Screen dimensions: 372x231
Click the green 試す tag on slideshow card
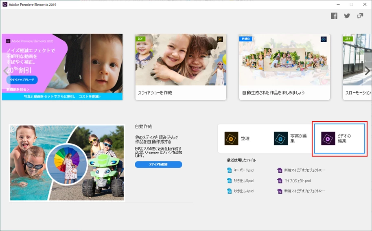[x=140, y=39]
